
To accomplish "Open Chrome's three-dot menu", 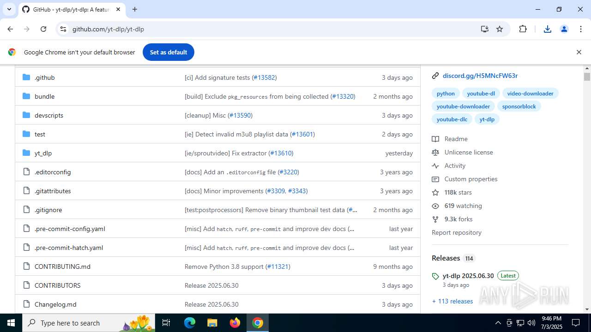I will 581,29.
